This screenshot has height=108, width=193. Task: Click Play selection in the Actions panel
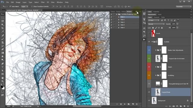click(125, 104)
